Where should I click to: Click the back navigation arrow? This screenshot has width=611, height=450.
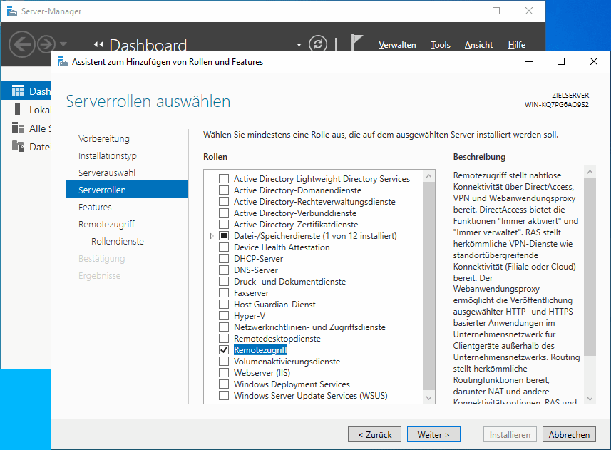click(x=21, y=44)
